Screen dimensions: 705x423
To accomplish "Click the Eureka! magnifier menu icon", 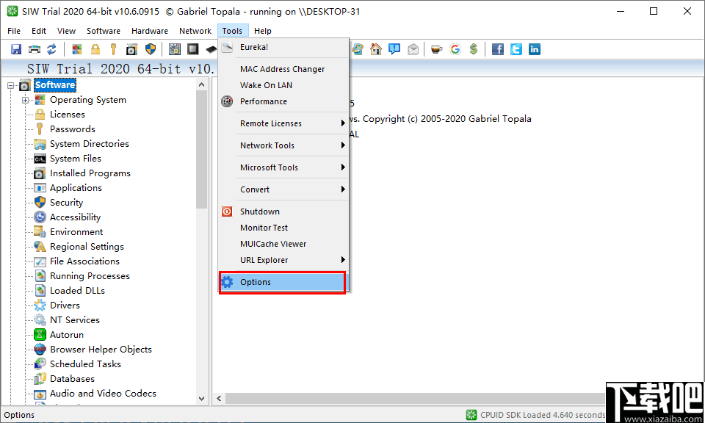I will (x=227, y=47).
